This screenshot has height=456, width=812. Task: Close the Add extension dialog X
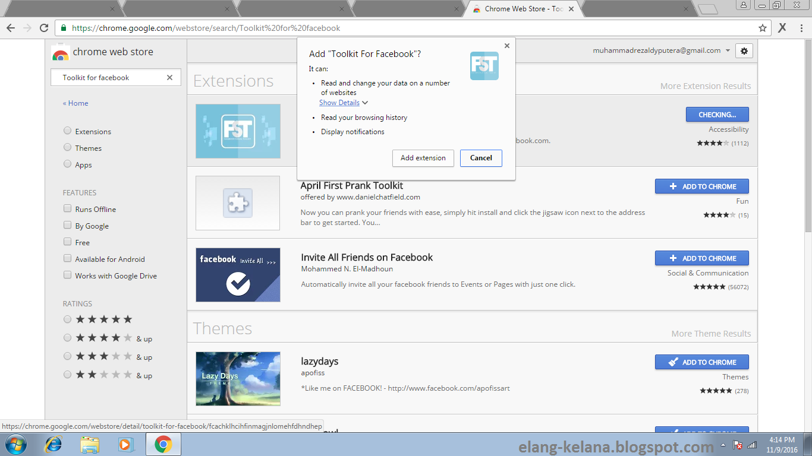tap(506, 46)
